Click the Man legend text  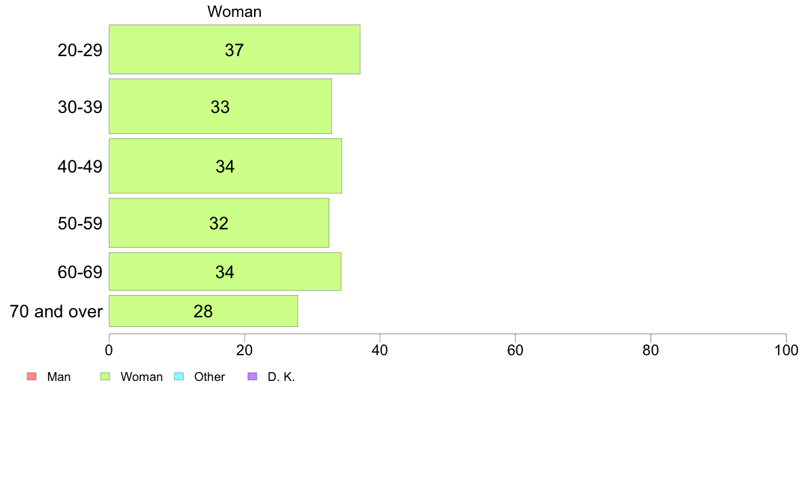click(x=59, y=377)
